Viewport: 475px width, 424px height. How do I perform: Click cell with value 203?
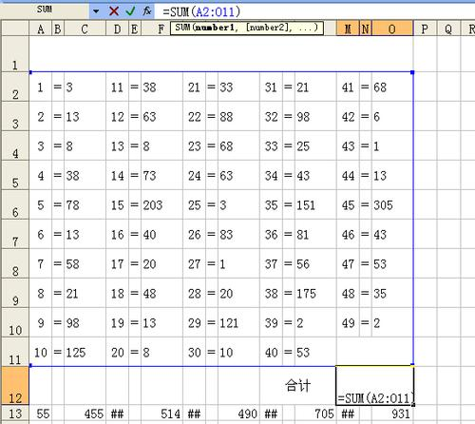coord(161,205)
